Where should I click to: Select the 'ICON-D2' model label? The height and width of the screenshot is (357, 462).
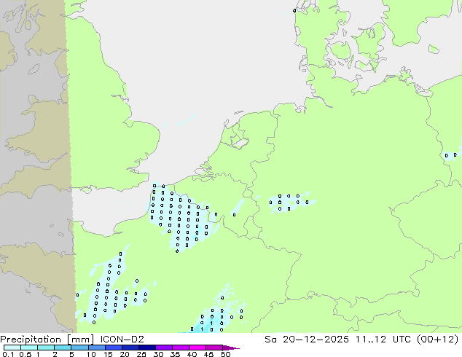(122, 340)
